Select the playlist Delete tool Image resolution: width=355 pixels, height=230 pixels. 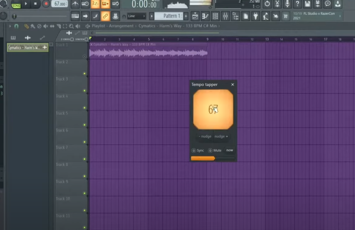(x=39, y=26)
